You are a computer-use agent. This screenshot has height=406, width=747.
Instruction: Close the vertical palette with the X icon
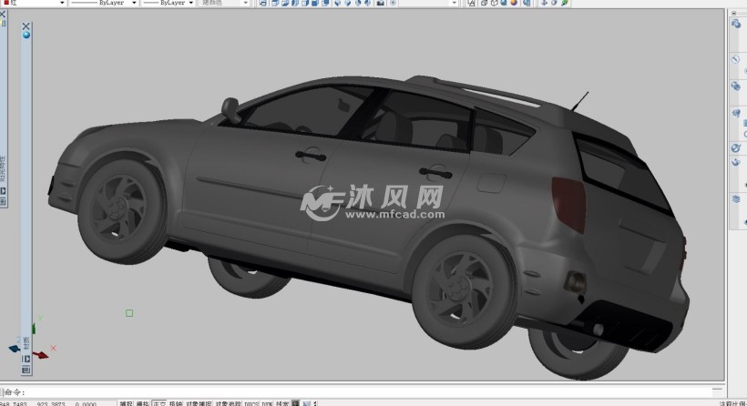26,26
